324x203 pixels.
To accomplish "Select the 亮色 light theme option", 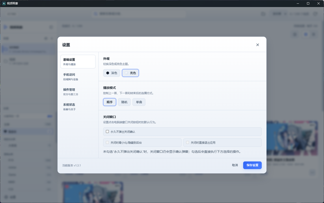I will 130,73.
